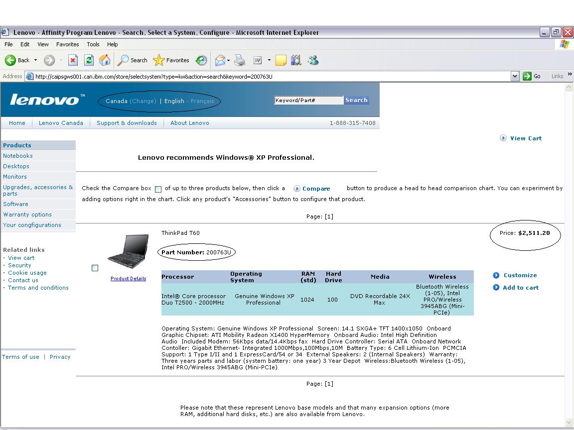Image resolution: width=574 pixels, height=430 pixels.
Task: Tick the ThinkPad T60 compare checkbox
Action: (x=95, y=268)
